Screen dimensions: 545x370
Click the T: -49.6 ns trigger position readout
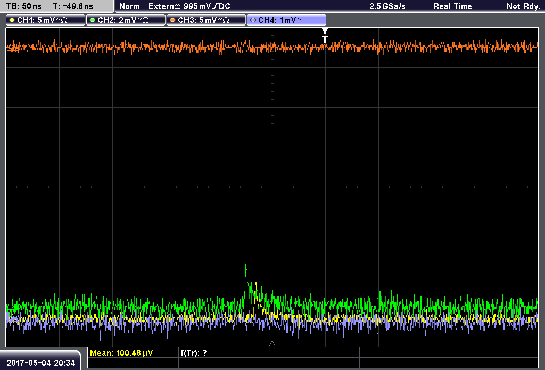pos(73,6)
